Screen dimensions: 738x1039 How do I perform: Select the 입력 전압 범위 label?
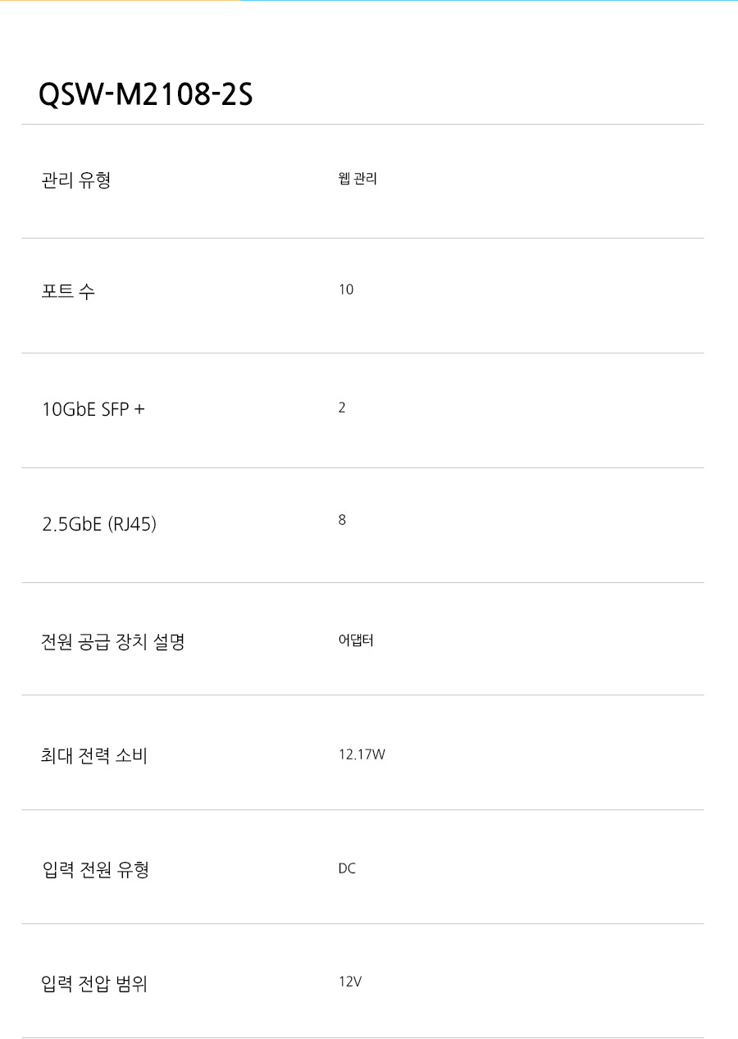point(94,983)
